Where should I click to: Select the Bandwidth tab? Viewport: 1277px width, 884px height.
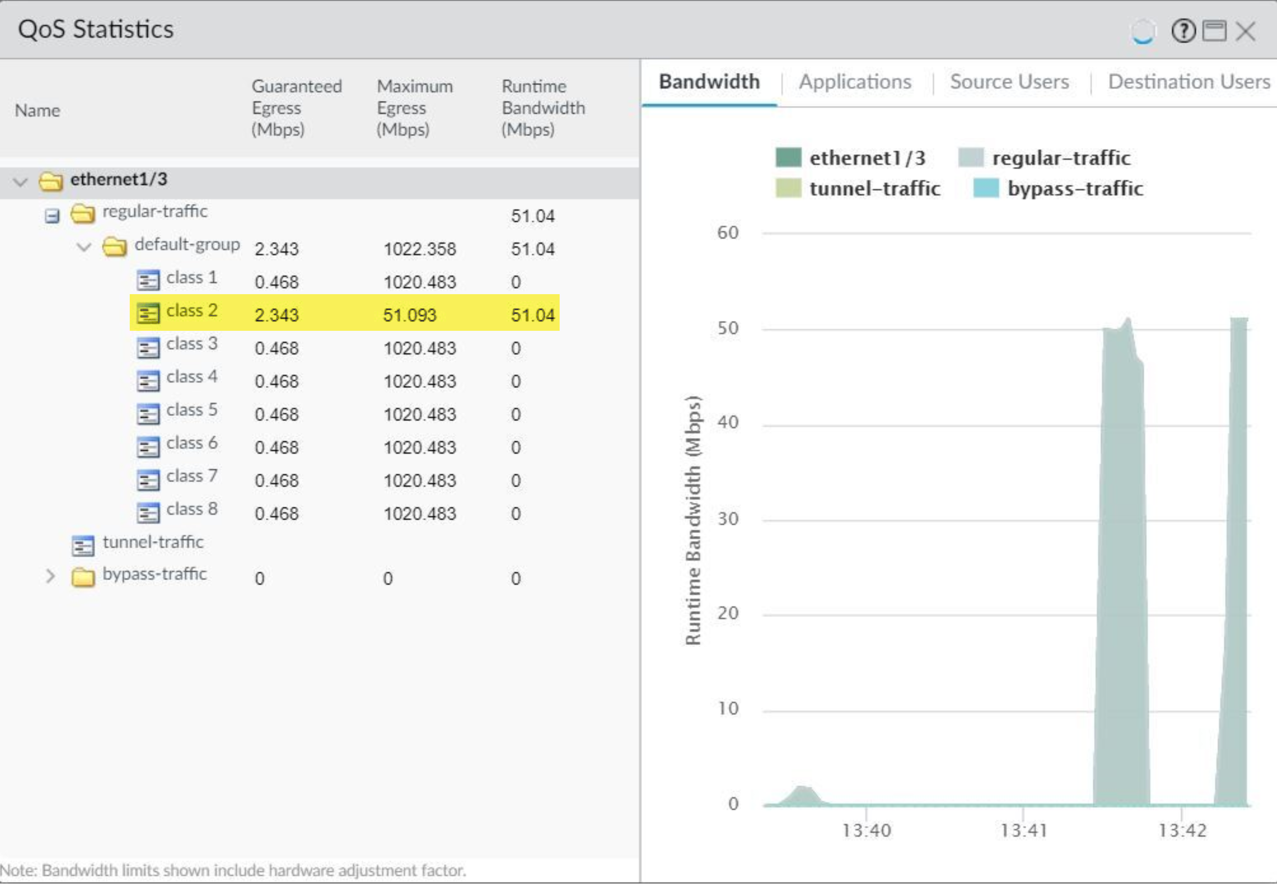[x=709, y=82]
